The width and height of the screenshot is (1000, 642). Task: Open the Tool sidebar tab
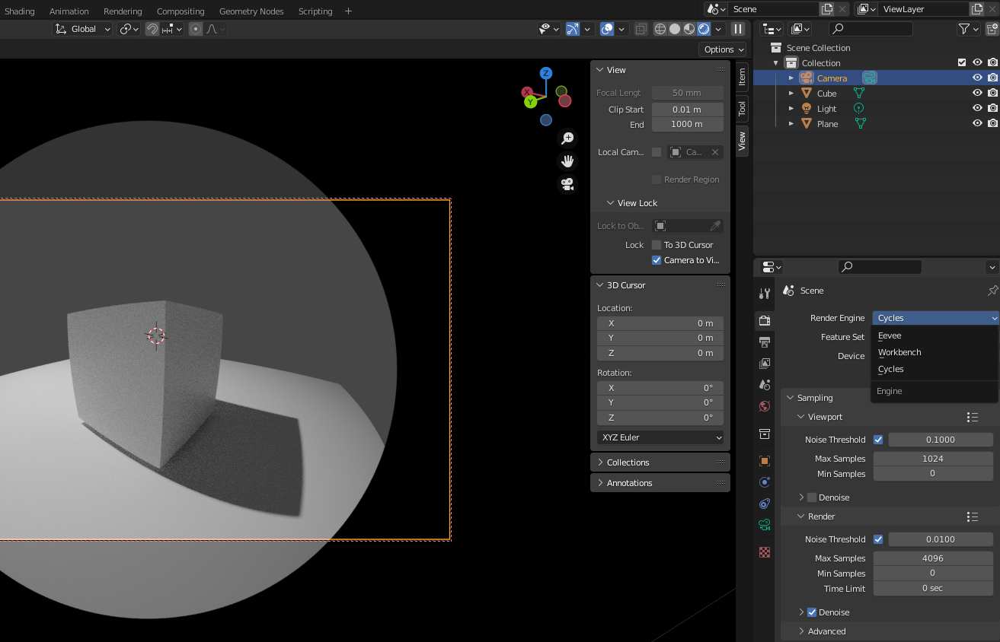click(742, 109)
